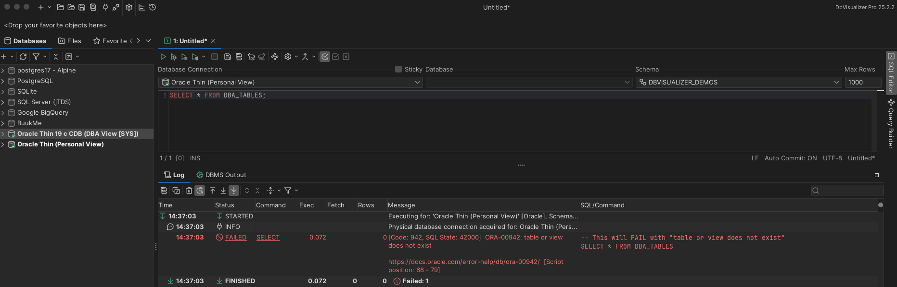The width and height of the screenshot is (897, 287).
Task: Toggle the auto commit button in editor toolbar
Action: tap(325, 57)
